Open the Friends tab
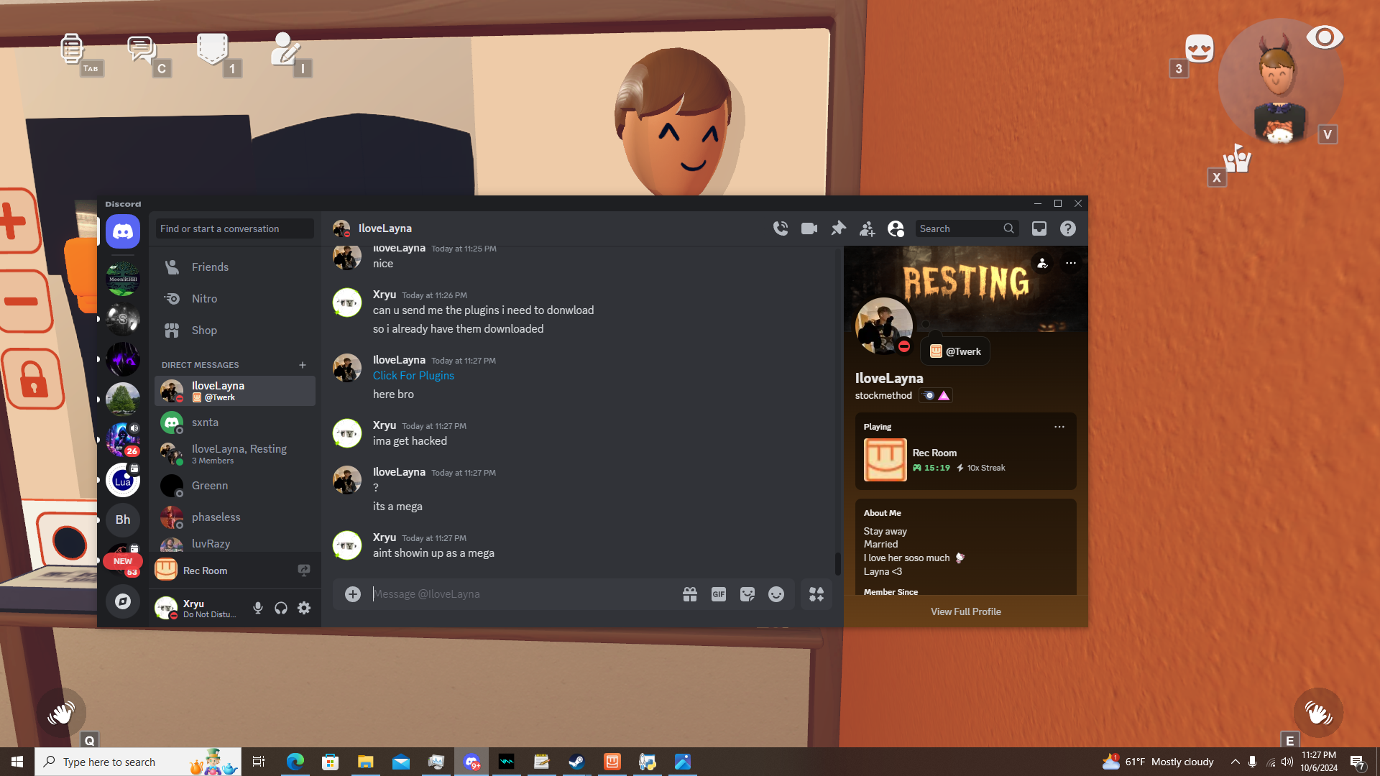This screenshot has width=1380, height=776. click(x=210, y=267)
